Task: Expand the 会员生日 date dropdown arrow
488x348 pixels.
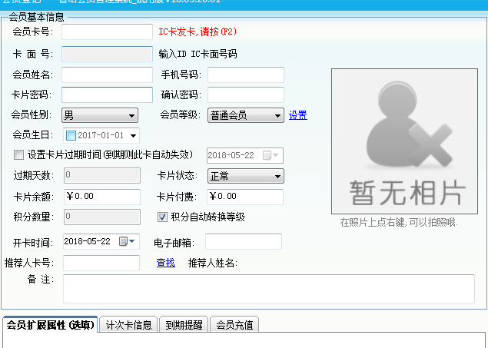Action: pos(133,136)
